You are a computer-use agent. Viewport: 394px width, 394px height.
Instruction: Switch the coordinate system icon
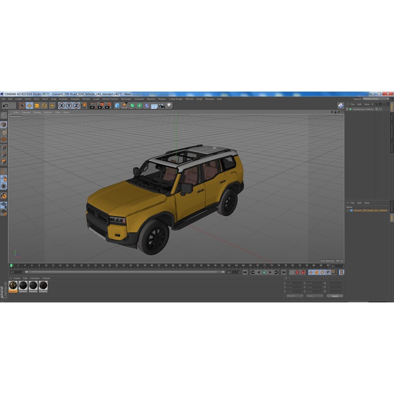pyautogui.click(x=84, y=105)
